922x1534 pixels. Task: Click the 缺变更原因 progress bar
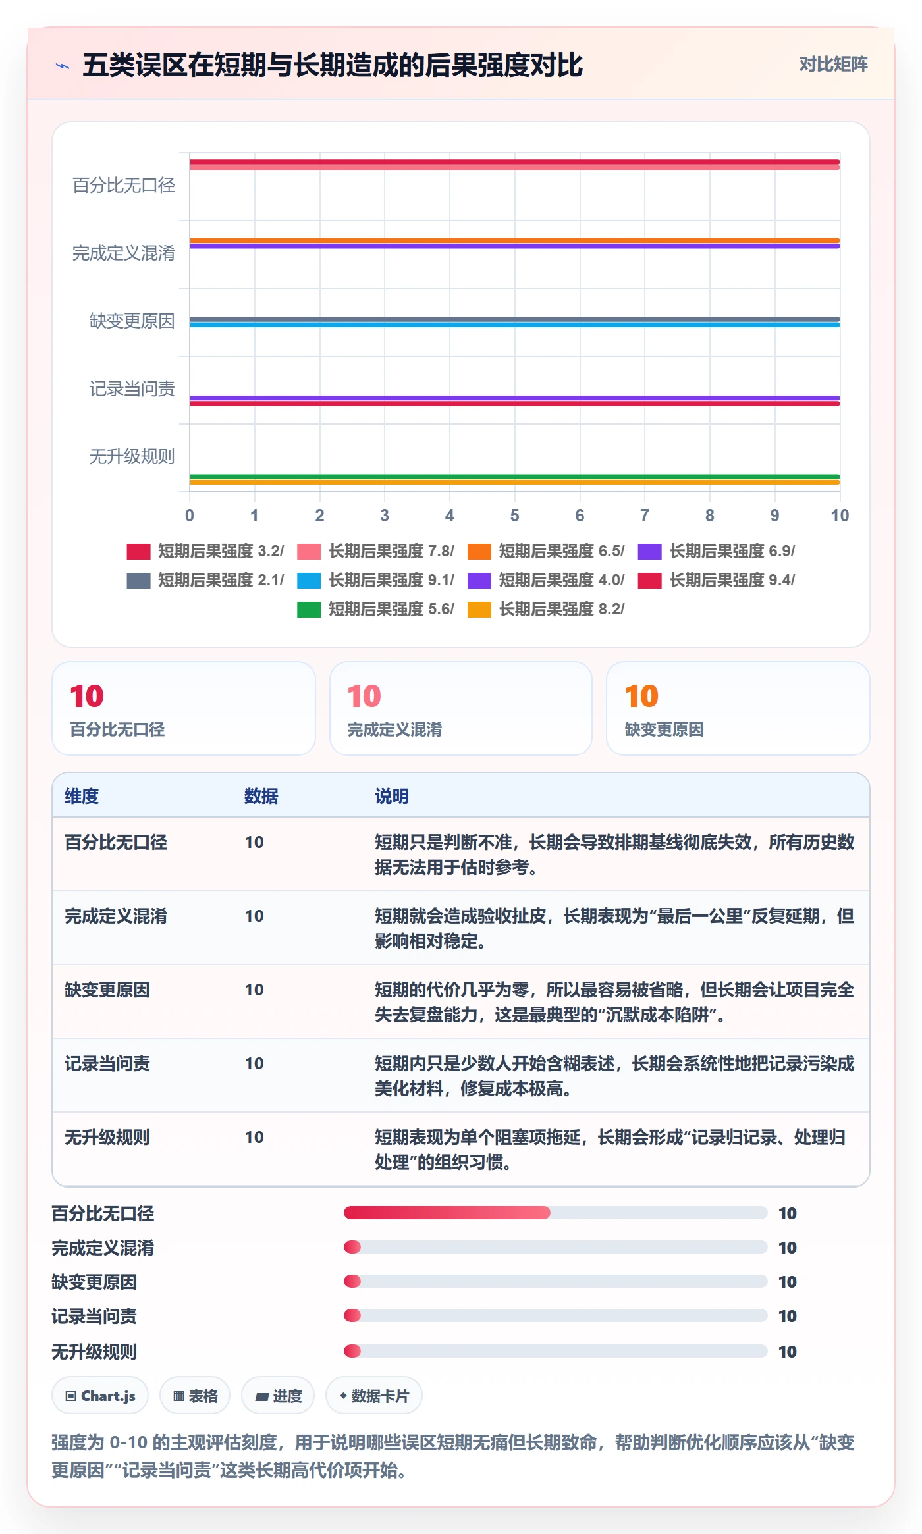[556, 1281]
